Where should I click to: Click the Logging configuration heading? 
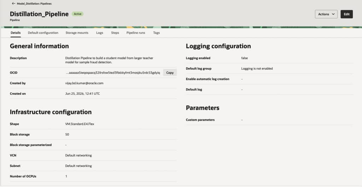[x=218, y=46]
